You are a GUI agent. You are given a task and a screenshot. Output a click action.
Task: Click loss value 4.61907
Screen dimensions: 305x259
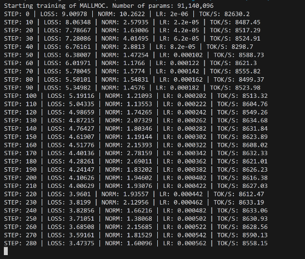pos(82,137)
